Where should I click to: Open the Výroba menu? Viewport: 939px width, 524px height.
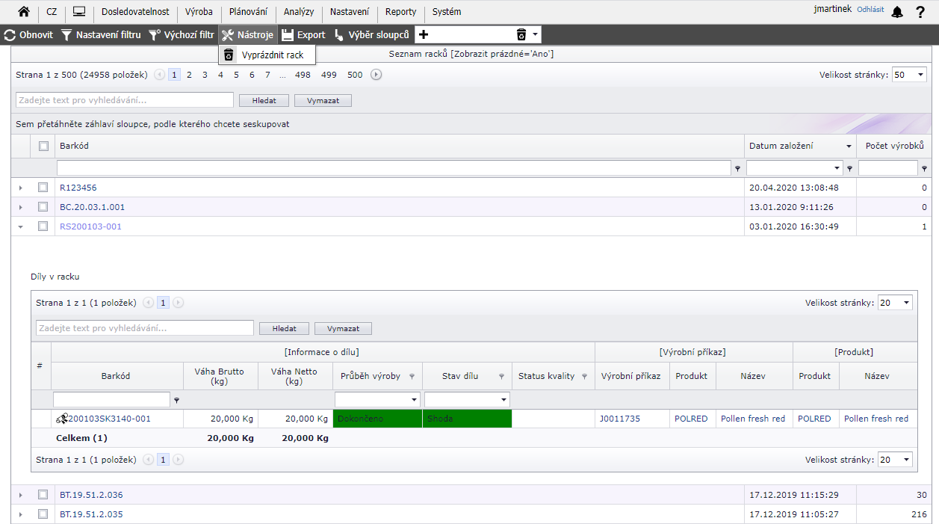[x=199, y=12]
